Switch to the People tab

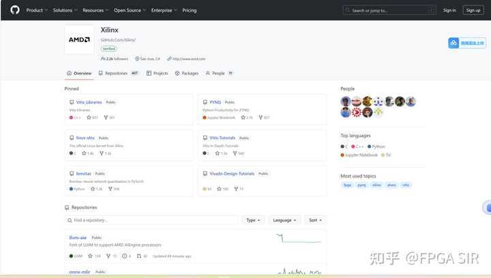[219, 73]
